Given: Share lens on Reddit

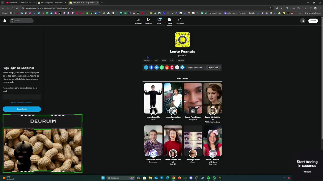Looking at the screenshot, I should pyautogui.click(x=167, y=67).
